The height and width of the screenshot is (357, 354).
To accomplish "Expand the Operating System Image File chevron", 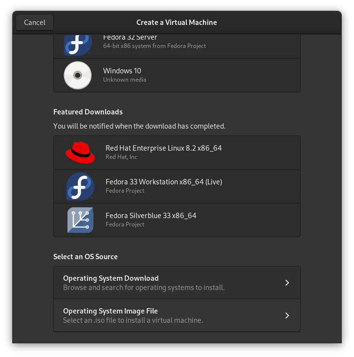I will [287, 315].
